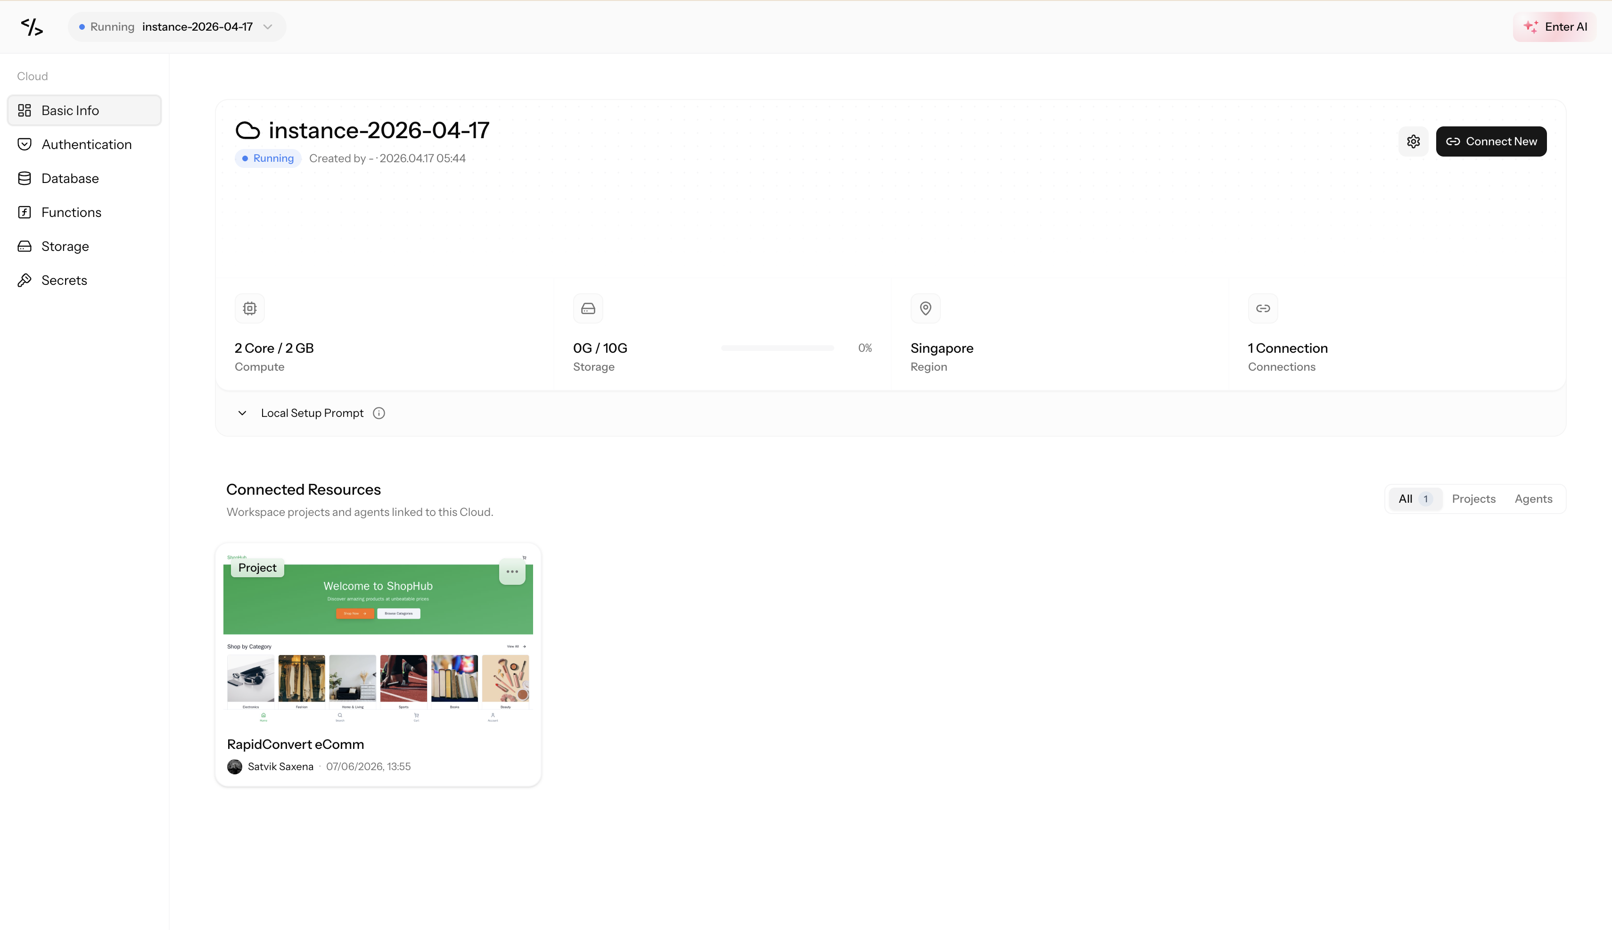Open Storage in the sidebar
1612x930 pixels.
(x=84, y=246)
